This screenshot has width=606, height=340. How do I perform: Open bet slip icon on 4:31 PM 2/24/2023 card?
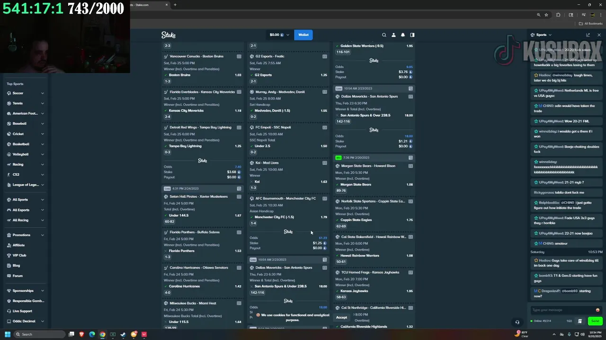239,188
